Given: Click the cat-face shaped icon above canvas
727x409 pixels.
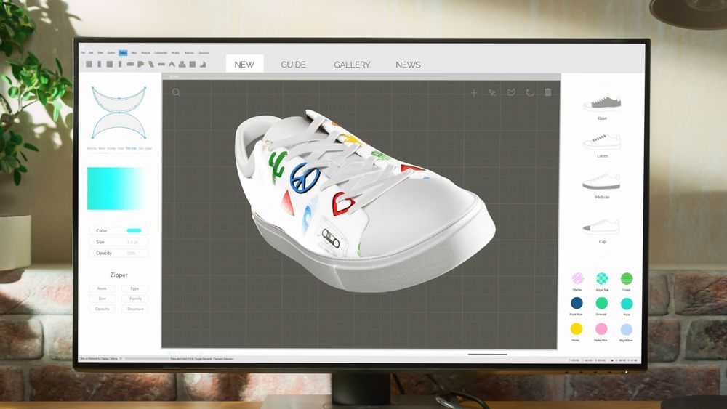Looking at the screenshot, I should [x=511, y=93].
